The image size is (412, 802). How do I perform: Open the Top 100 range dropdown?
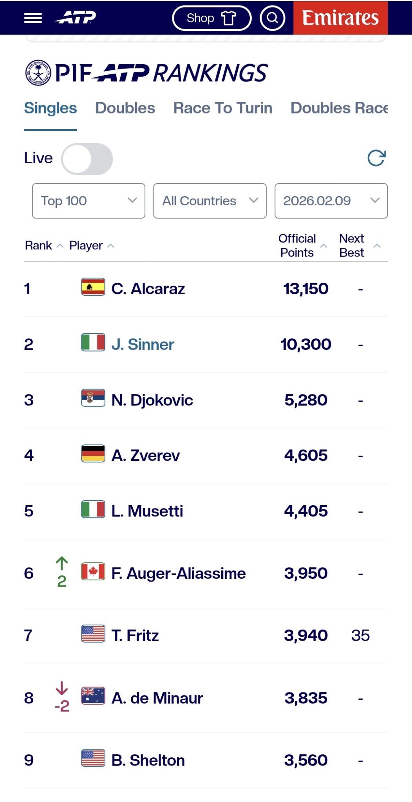point(89,201)
